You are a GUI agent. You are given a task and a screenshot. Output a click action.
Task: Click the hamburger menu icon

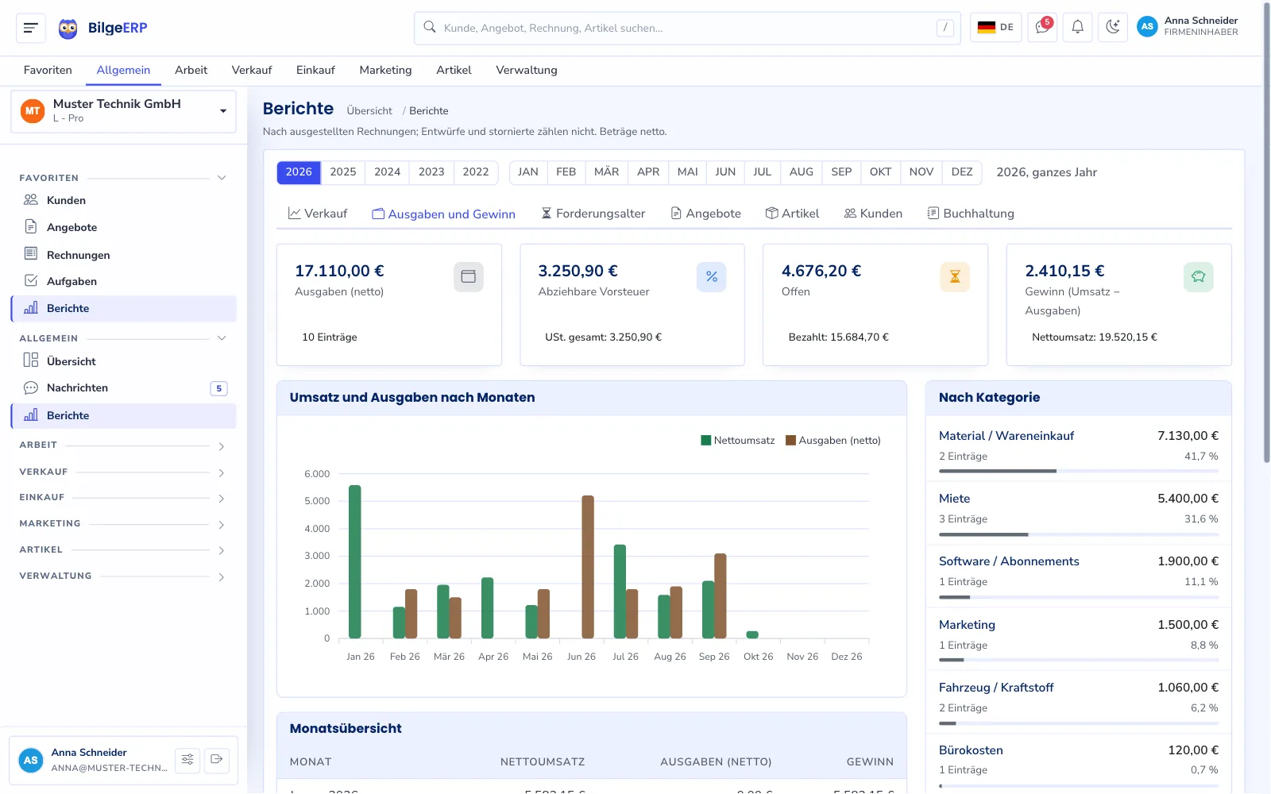pos(31,28)
